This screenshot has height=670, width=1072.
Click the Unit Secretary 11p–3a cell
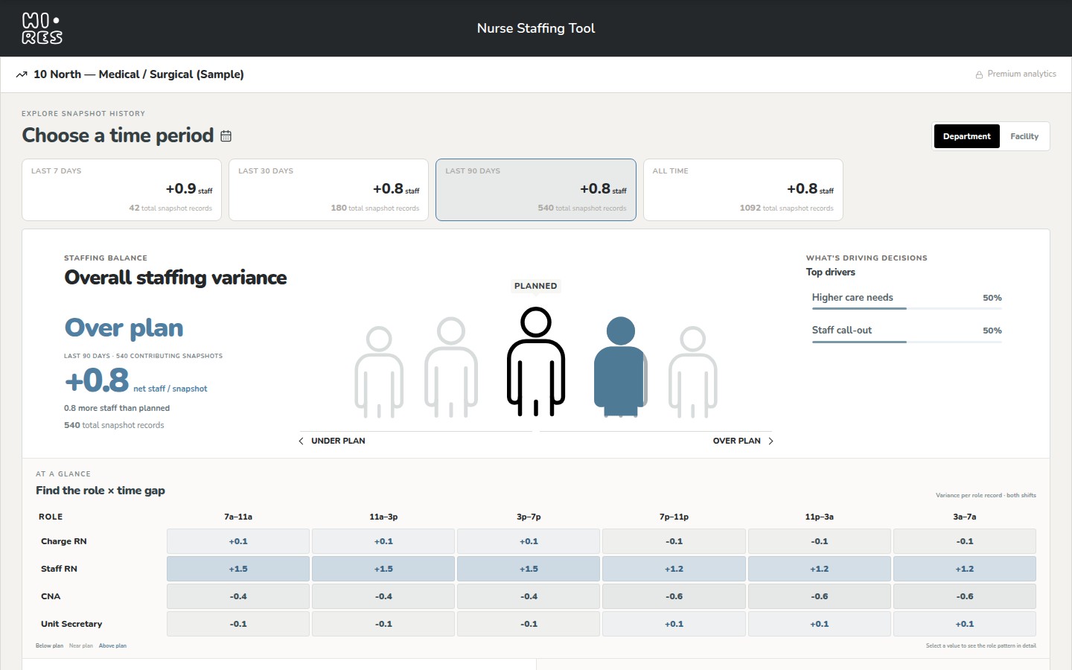pyautogui.click(x=819, y=624)
